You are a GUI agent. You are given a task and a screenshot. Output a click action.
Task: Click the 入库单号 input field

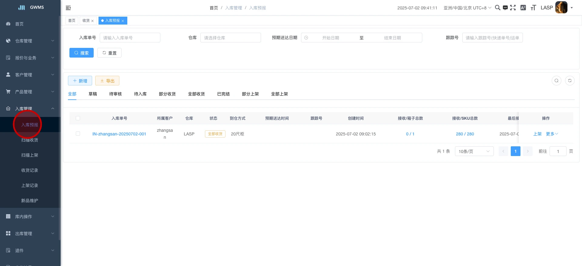click(x=130, y=38)
